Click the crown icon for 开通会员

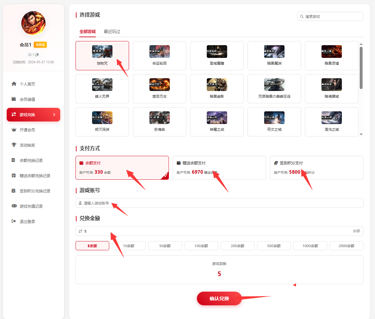14,130
